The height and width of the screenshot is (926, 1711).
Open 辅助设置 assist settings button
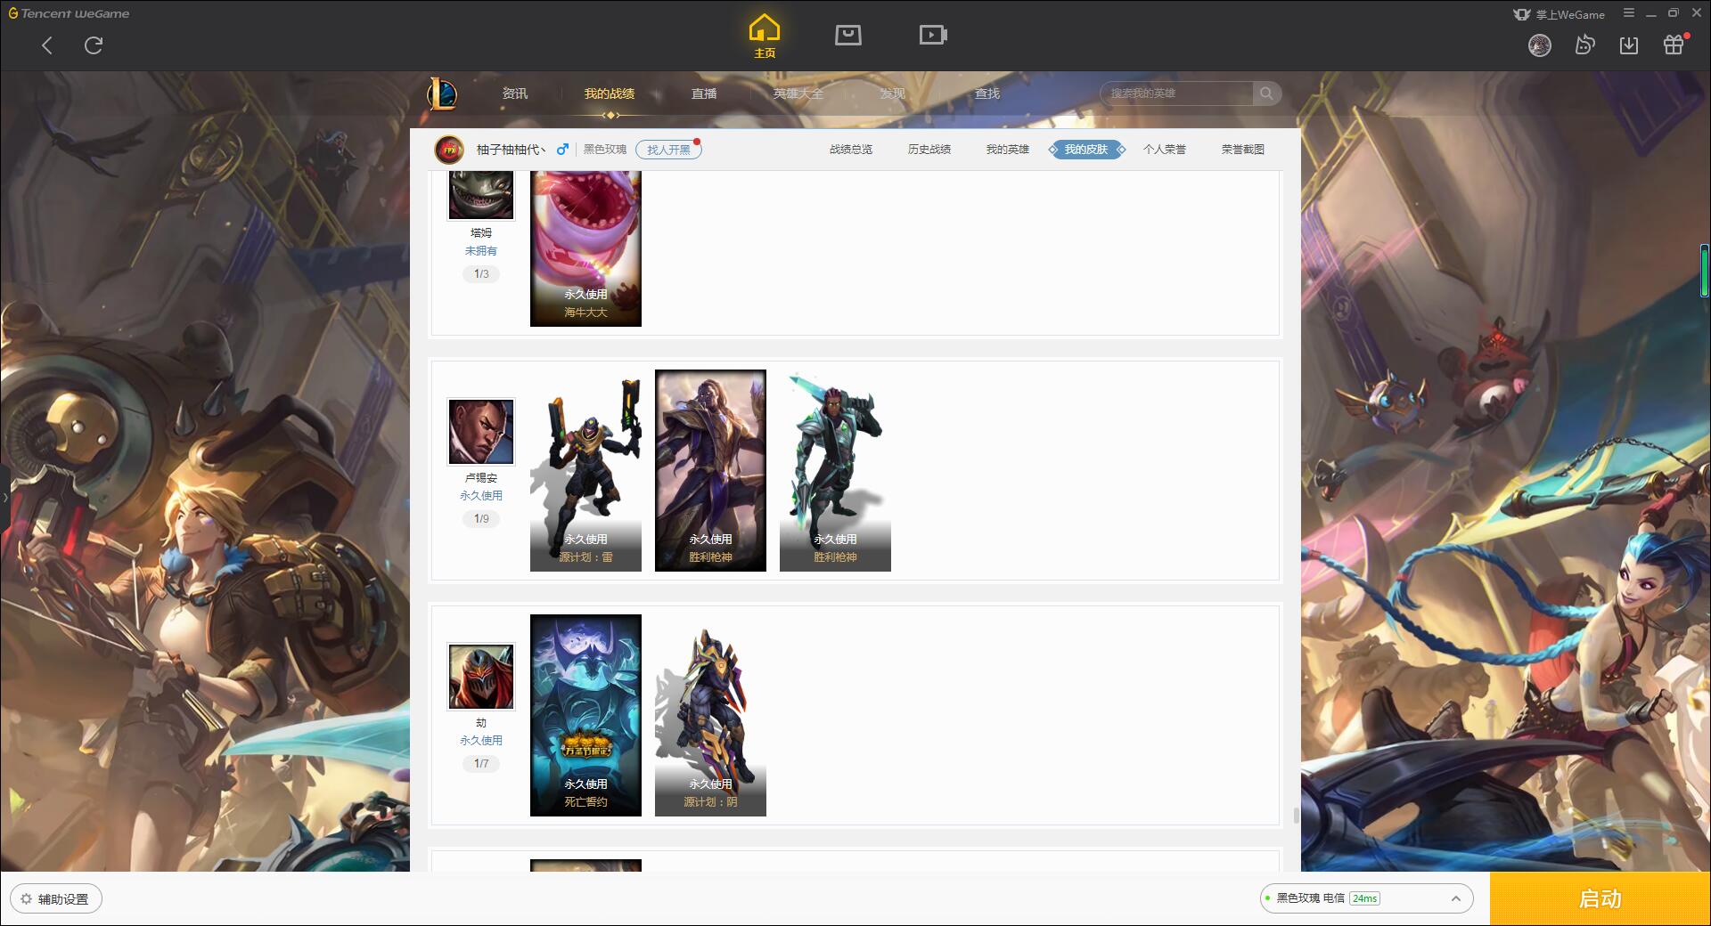tap(56, 898)
